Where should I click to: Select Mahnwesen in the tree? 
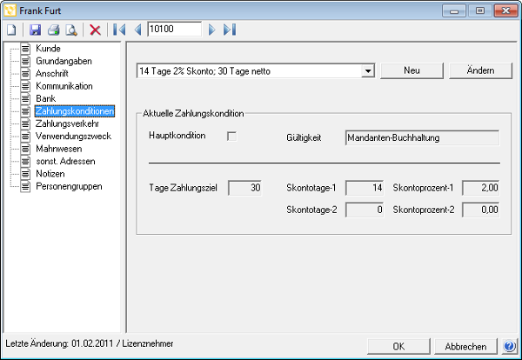pyautogui.click(x=59, y=149)
